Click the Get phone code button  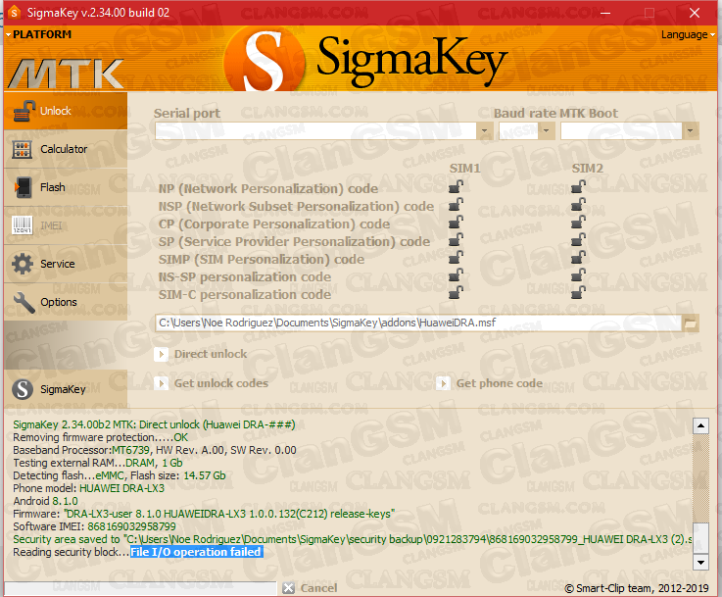(x=490, y=383)
